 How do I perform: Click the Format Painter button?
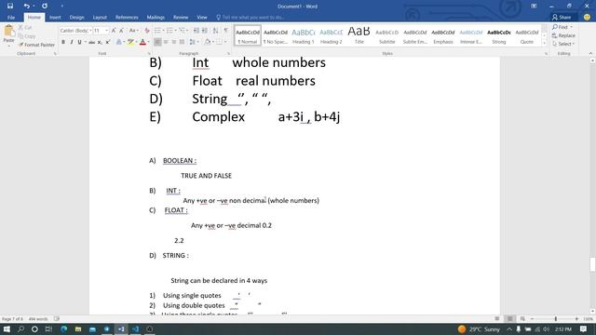[36, 45]
